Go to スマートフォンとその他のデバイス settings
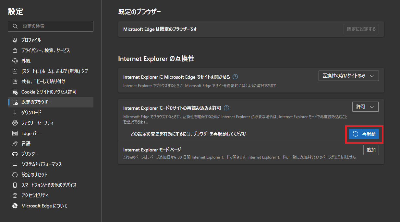The image size is (400, 222). (51, 185)
